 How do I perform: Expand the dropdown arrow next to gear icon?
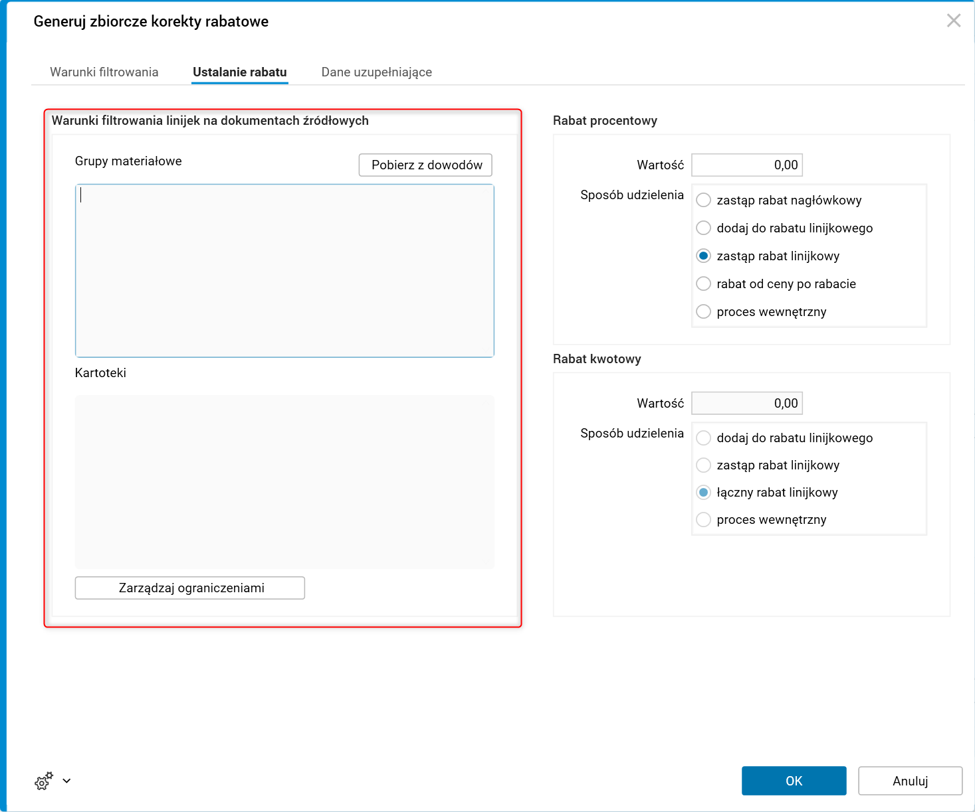point(66,781)
